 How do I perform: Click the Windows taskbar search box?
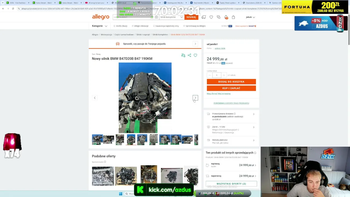130,194
